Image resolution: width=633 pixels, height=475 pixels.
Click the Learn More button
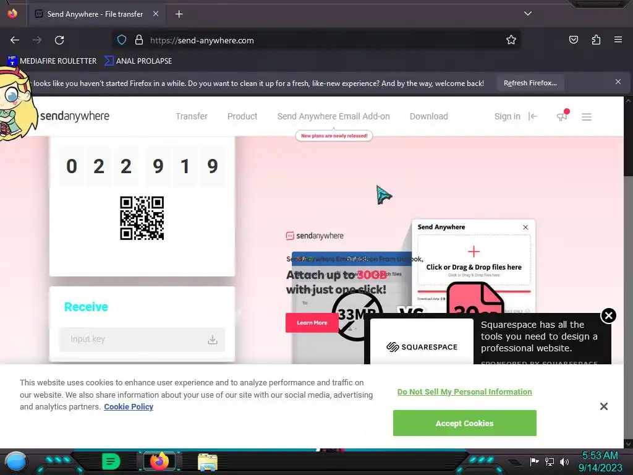[312, 323]
